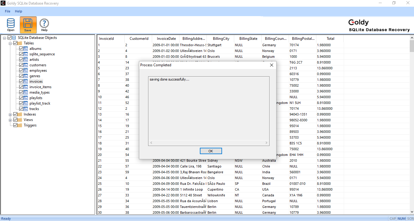Image resolution: width=414 pixels, height=221 pixels.
Task: Uncheck the invoices table checkbox
Action: (21, 81)
